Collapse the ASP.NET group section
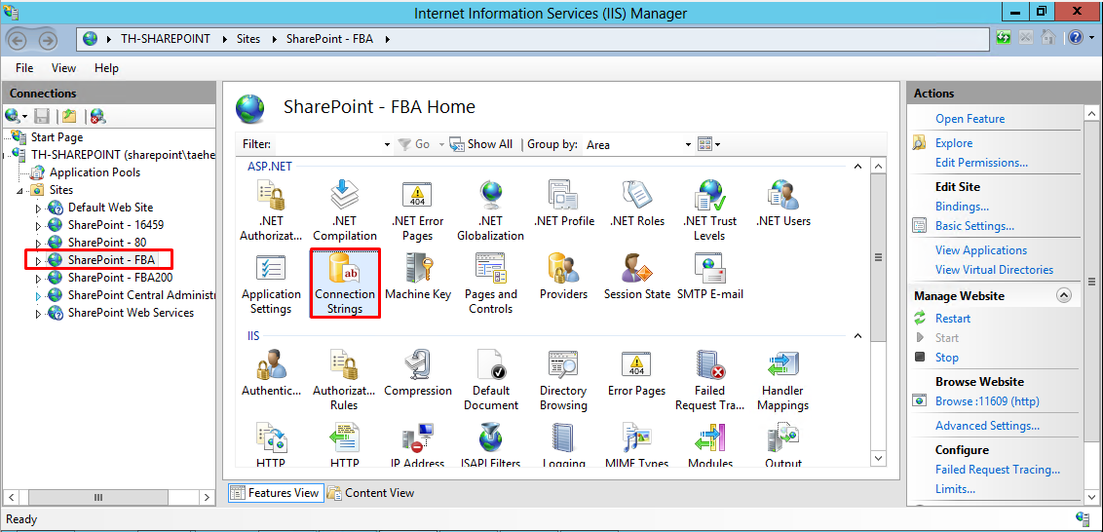1103x532 pixels. (856, 167)
